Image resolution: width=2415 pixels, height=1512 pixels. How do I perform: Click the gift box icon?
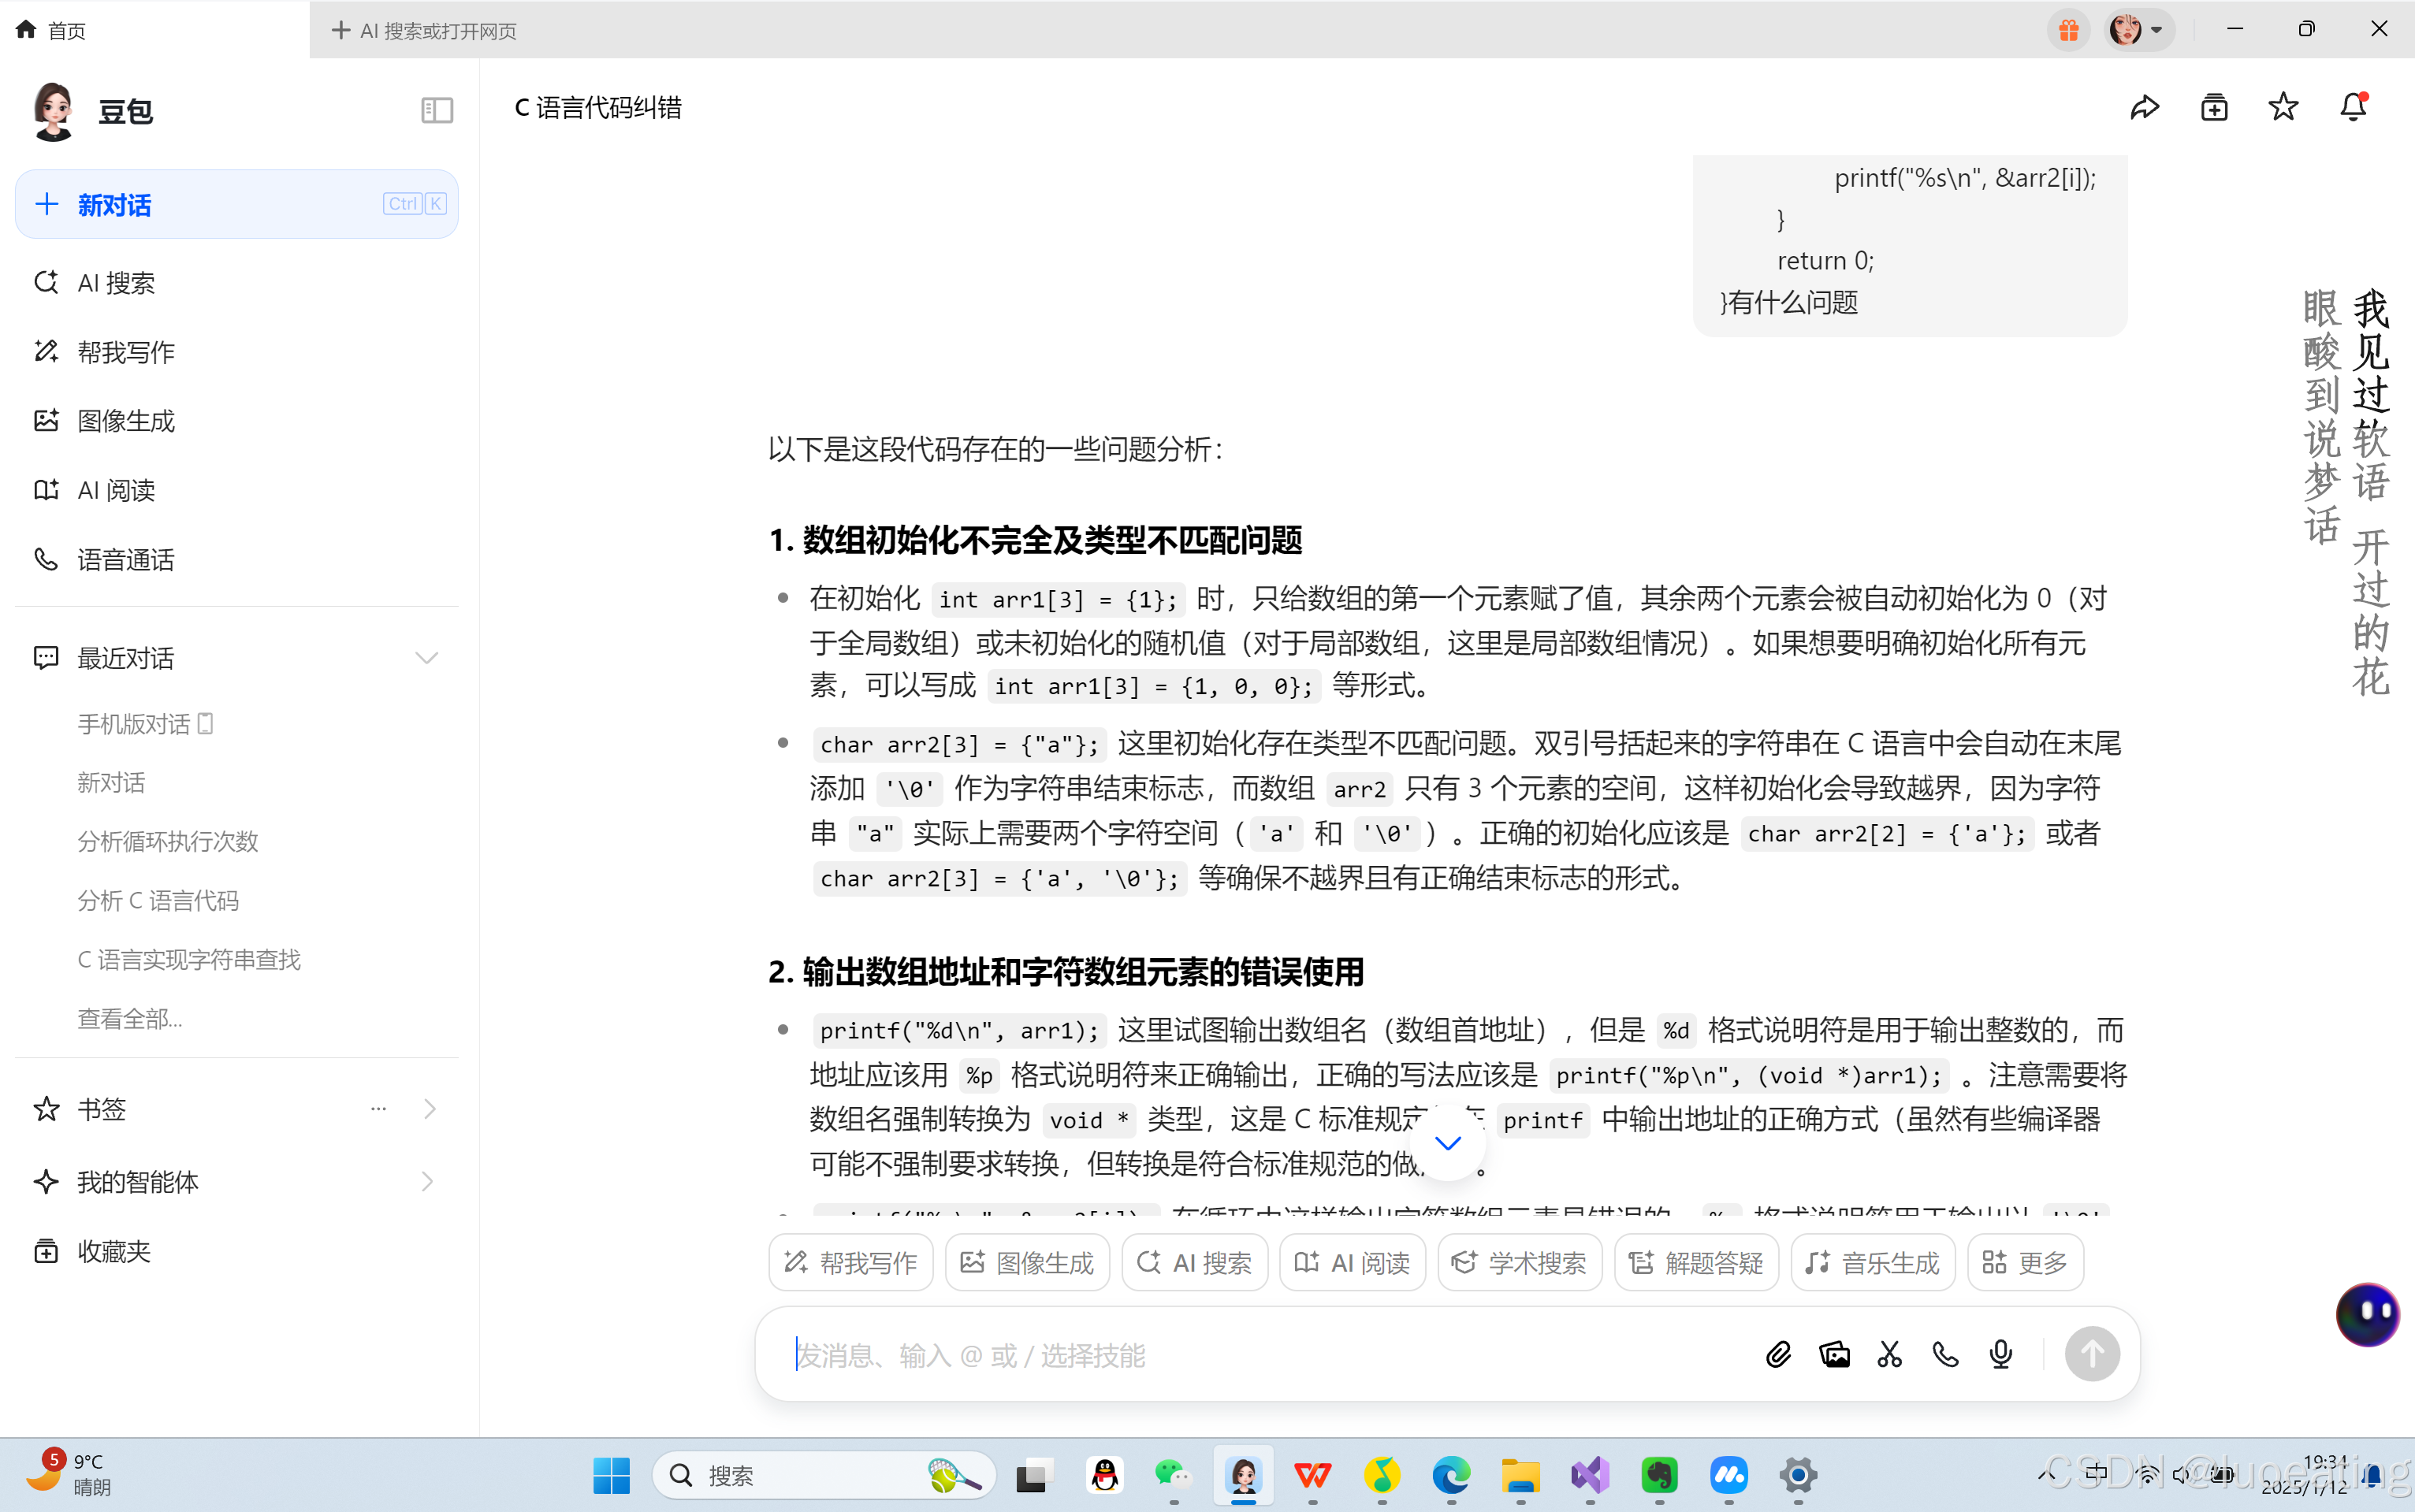click(2068, 30)
